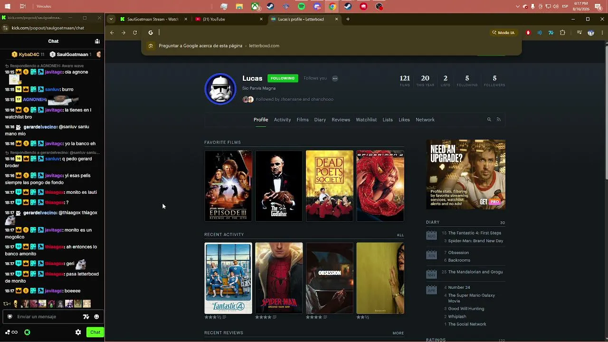Activate Modo IA button

point(503,33)
